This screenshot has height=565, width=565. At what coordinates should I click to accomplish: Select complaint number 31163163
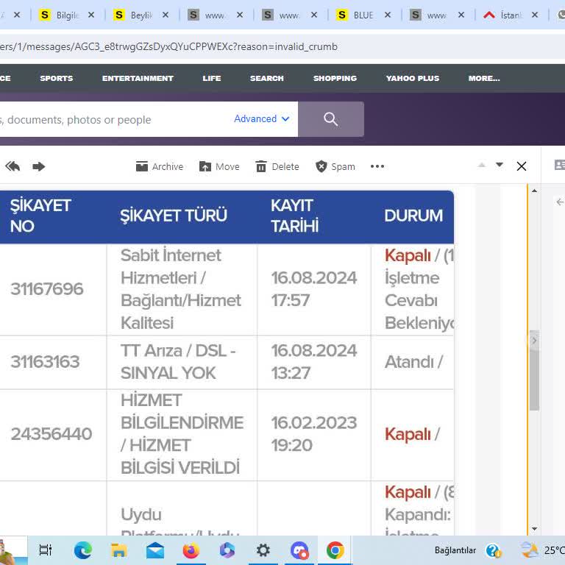point(45,362)
